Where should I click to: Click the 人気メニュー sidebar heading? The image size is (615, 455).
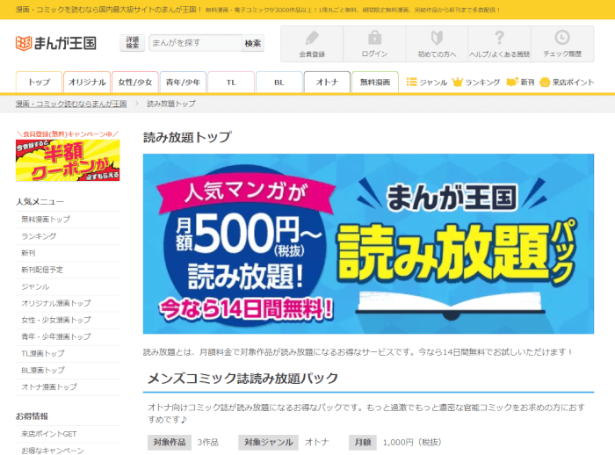coord(40,202)
